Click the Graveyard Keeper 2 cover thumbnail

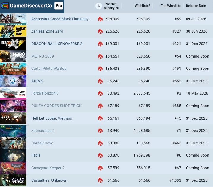pyautogui.click(x=13, y=168)
